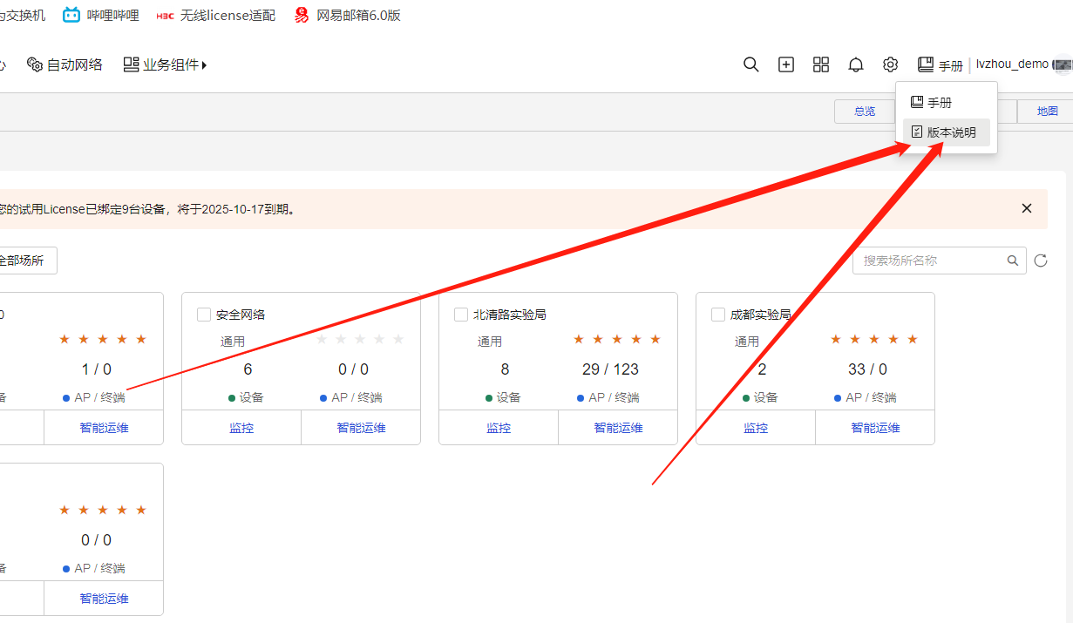Open the four-square apps grid icon

[821, 64]
